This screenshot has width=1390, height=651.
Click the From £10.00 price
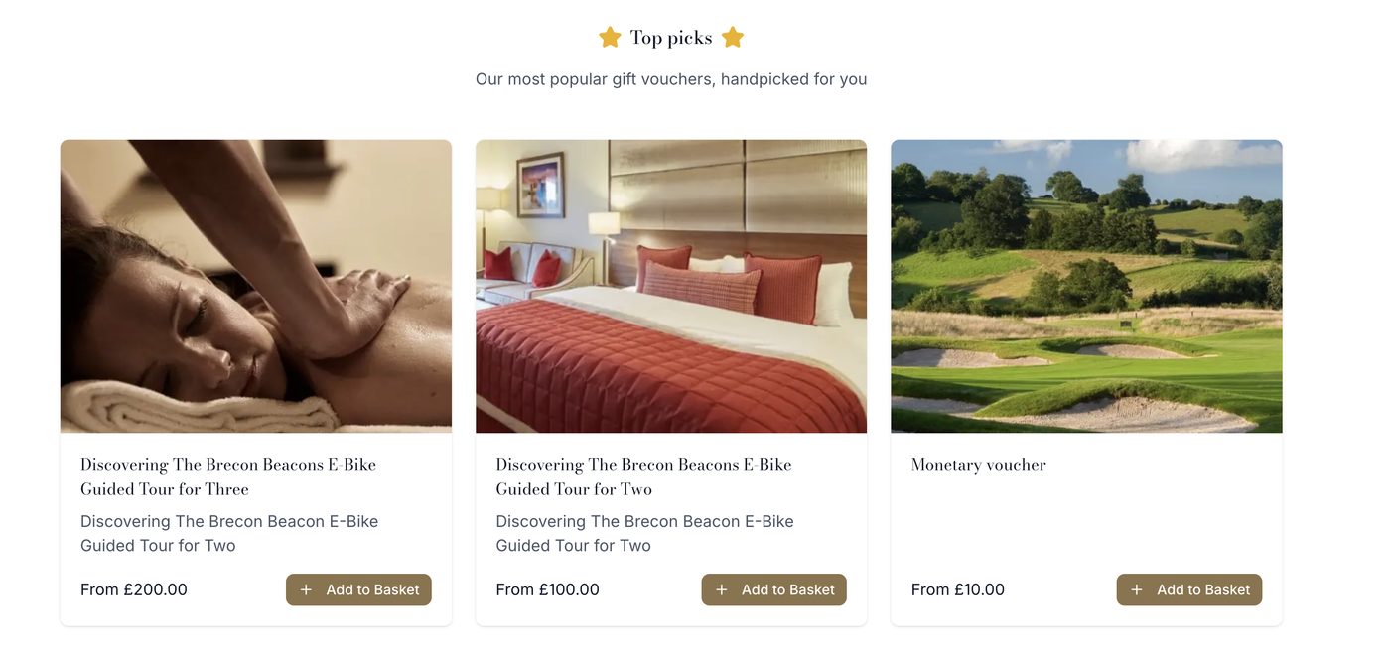tap(958, 589)
